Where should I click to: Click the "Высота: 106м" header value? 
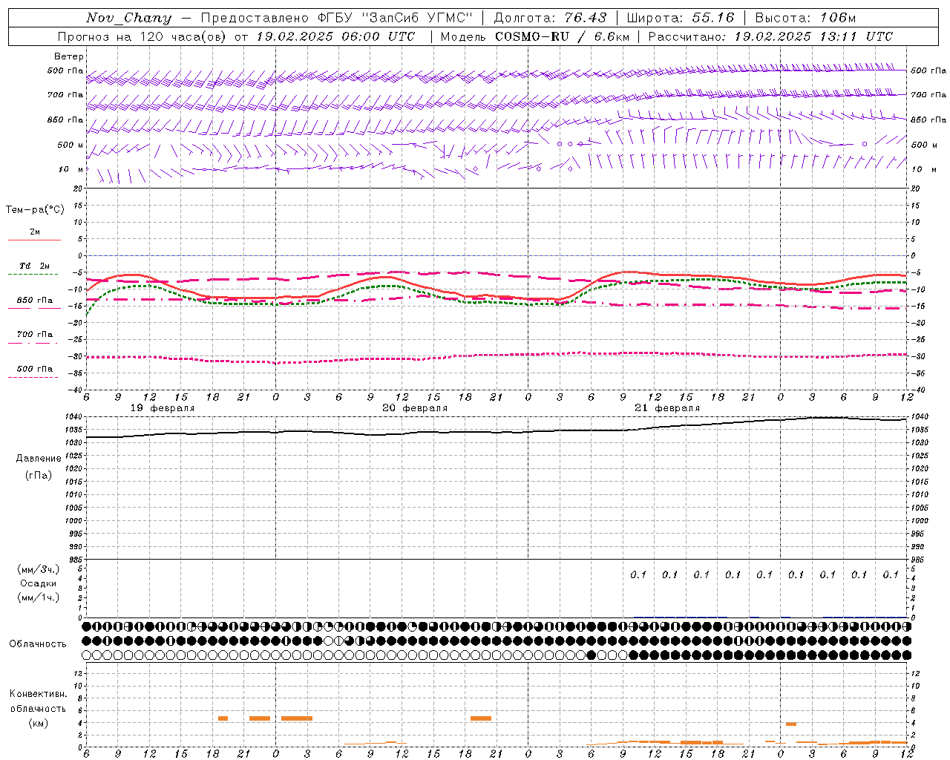point(805,18)
